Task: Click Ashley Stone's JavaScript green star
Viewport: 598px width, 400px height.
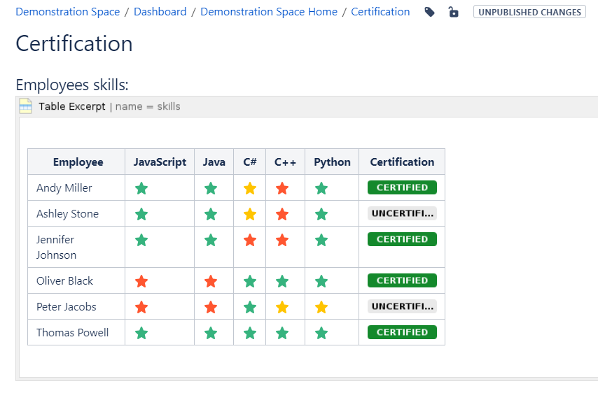Action: [141, 214]
